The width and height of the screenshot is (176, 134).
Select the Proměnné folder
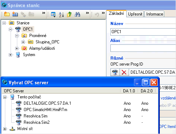tap(38, 36)
